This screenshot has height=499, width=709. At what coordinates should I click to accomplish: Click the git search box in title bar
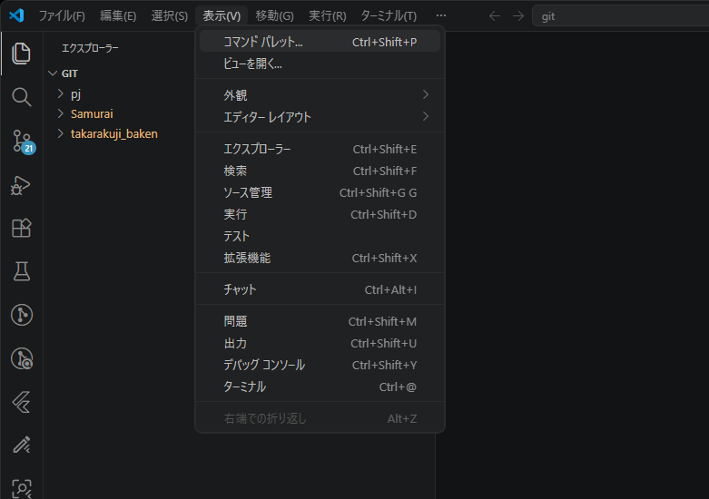[x=617, y=15]
